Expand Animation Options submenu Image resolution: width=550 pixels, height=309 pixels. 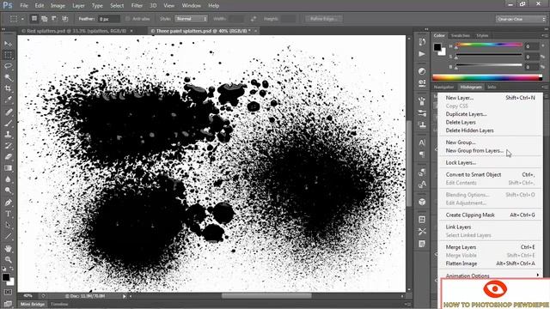tap(491, 276)
